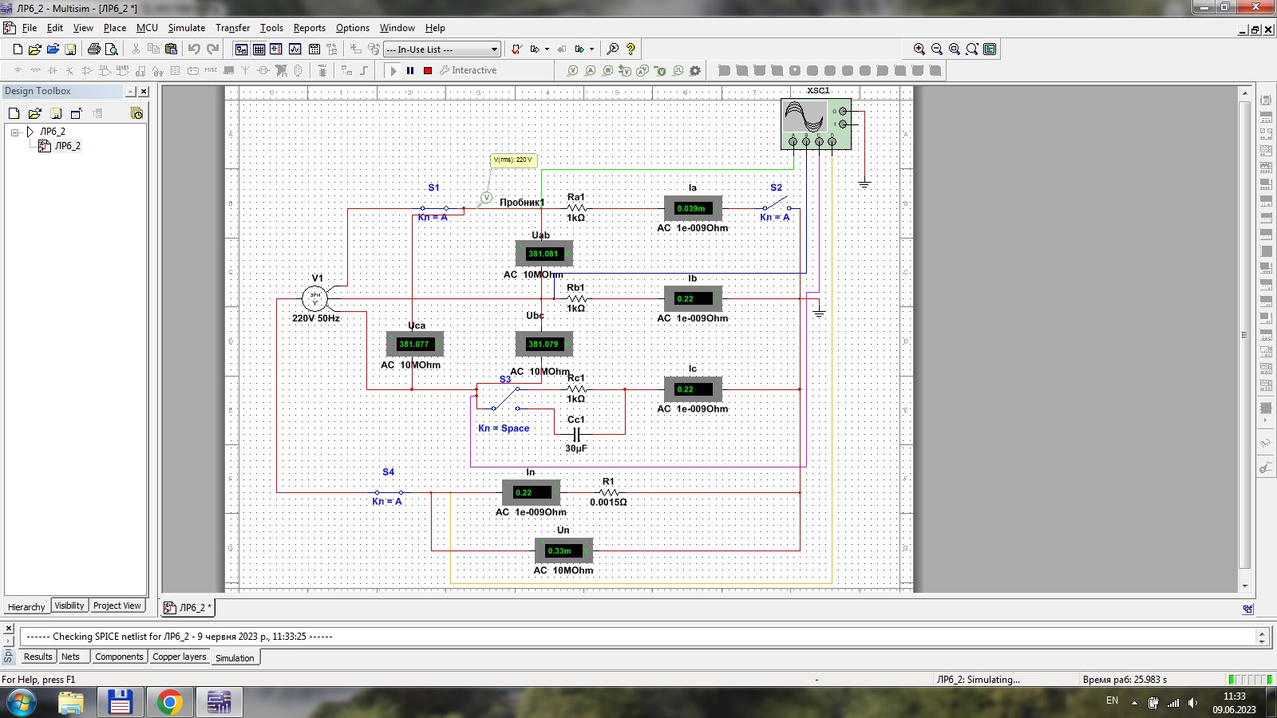Image resolution: width=1277 pixels, height=718 pixels.
Task: Open the Grapher toolbar icon
Action: click(295, 49)
